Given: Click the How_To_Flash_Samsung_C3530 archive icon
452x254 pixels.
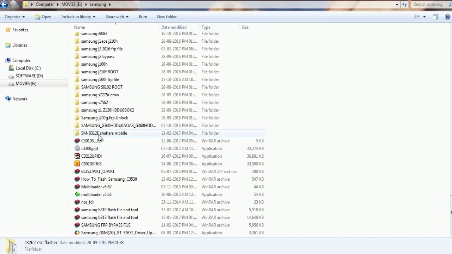Looking at the screenshot, I should (77, 179).
